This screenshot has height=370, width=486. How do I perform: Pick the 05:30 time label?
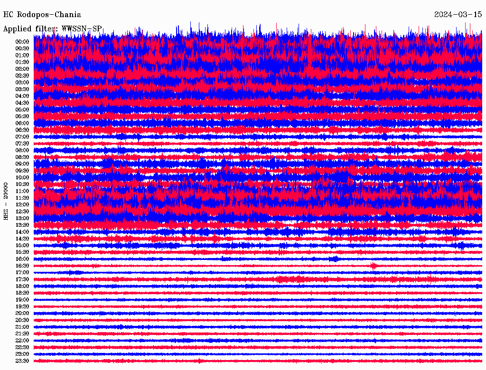(22, 116)
